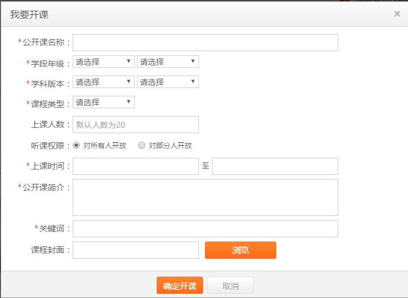
Task: Open the 课程类型 dropdown
Action: [104, 102]
